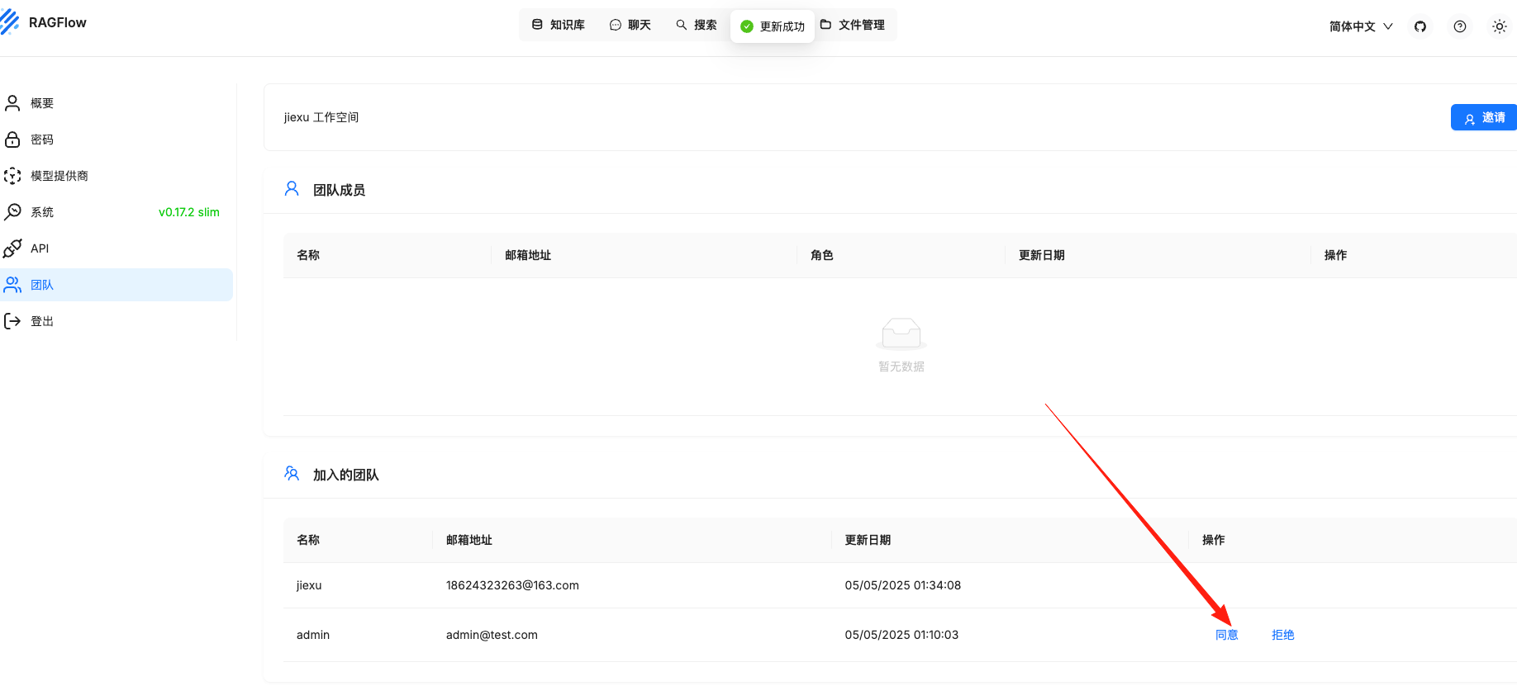Screen dimensions: 1517x686
Task: Switch to the 聊天 chat tab
Action: [630, 25]
